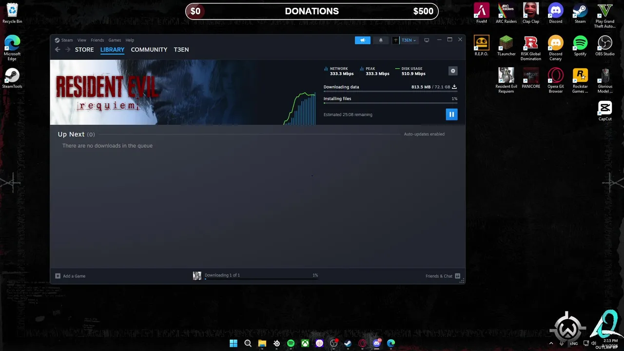Switch to the COMMUNITY tab
Viewport: 624px width, 351px height.
(x=149, y=50)
